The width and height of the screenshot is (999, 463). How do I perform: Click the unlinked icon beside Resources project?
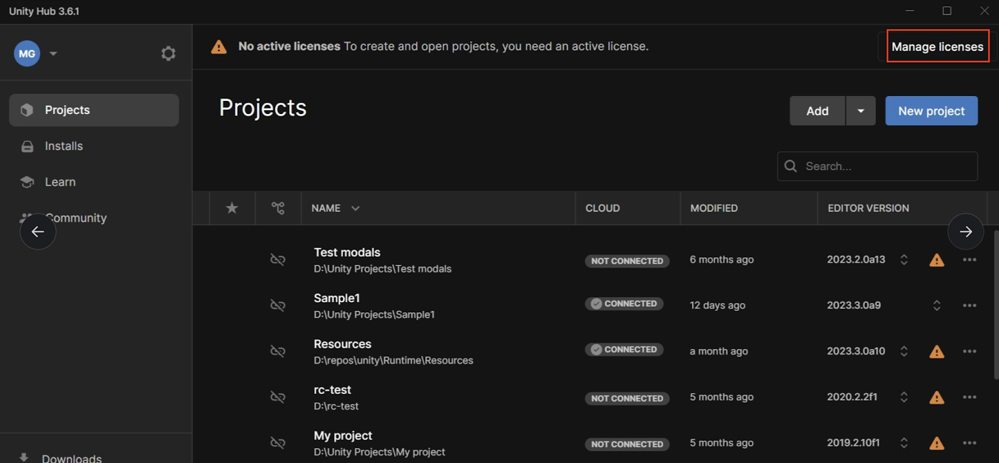coord(278,351)
